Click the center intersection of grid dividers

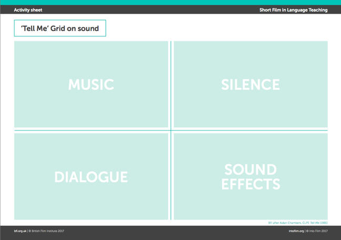[x=170, y=130]
